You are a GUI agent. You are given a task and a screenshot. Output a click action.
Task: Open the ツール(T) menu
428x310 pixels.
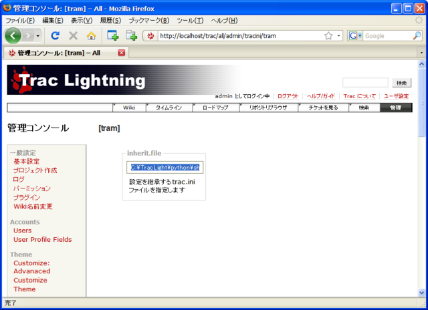[190, 21]
